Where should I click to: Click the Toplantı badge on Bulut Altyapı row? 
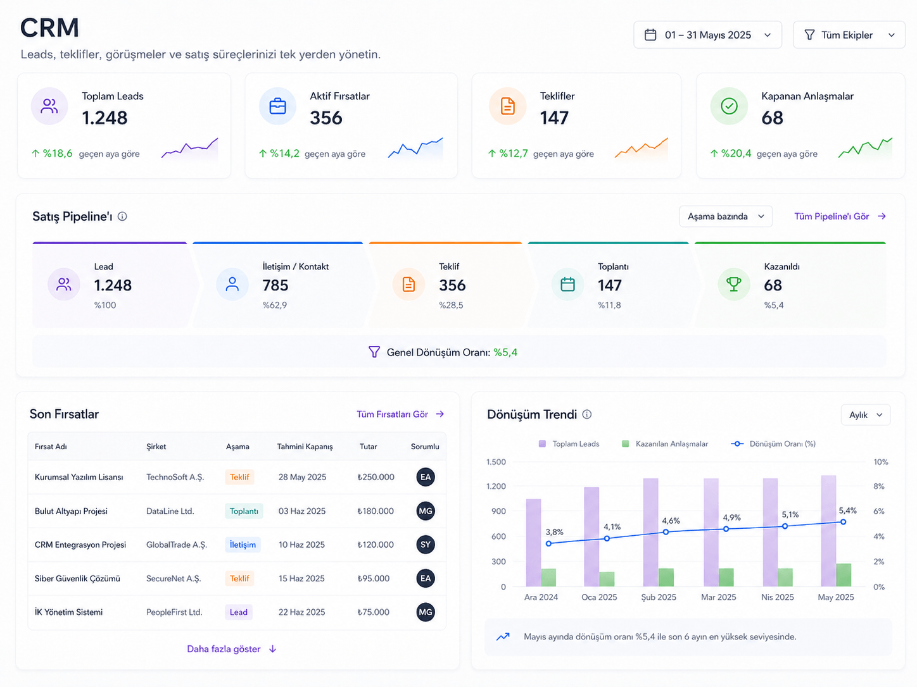tap(244, 511)
